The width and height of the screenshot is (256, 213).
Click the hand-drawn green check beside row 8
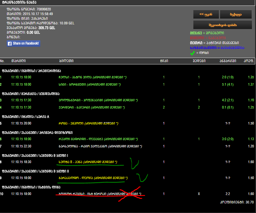click(x=134, y=163)
